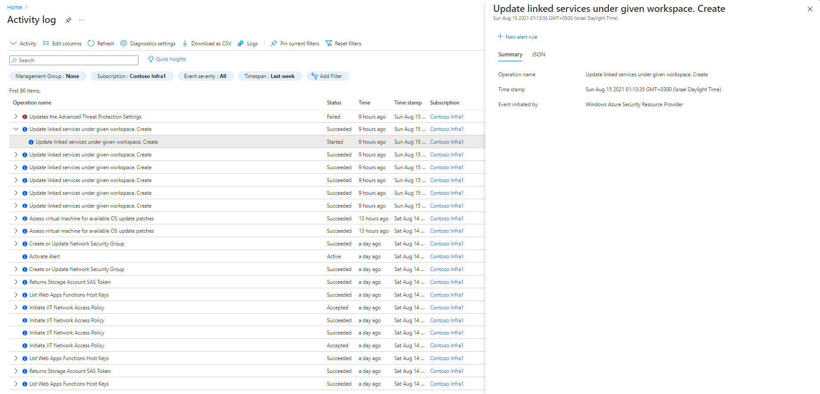Click the info icon beside Activate Alert
Viewport: 820px width, 394px height.
coord(25,256)
